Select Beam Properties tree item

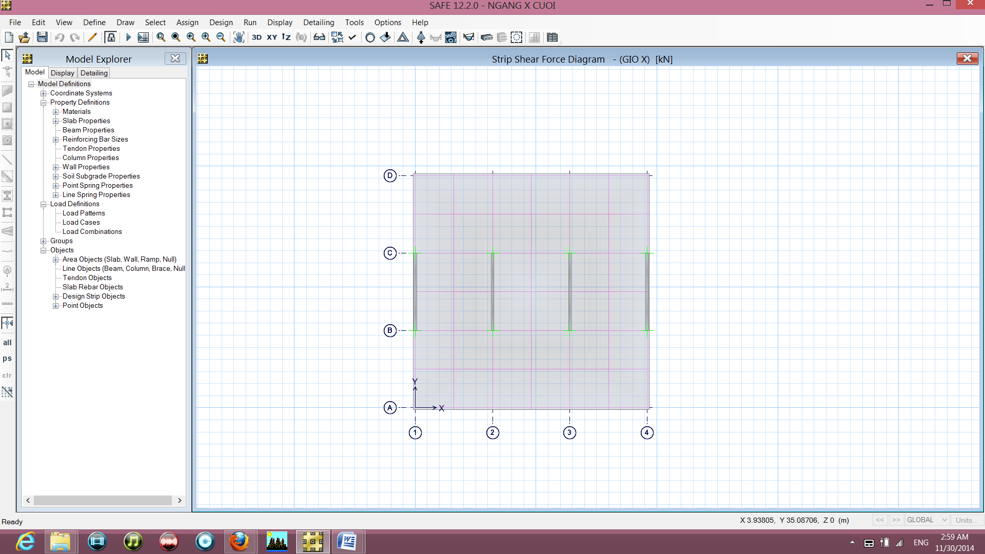88,130
